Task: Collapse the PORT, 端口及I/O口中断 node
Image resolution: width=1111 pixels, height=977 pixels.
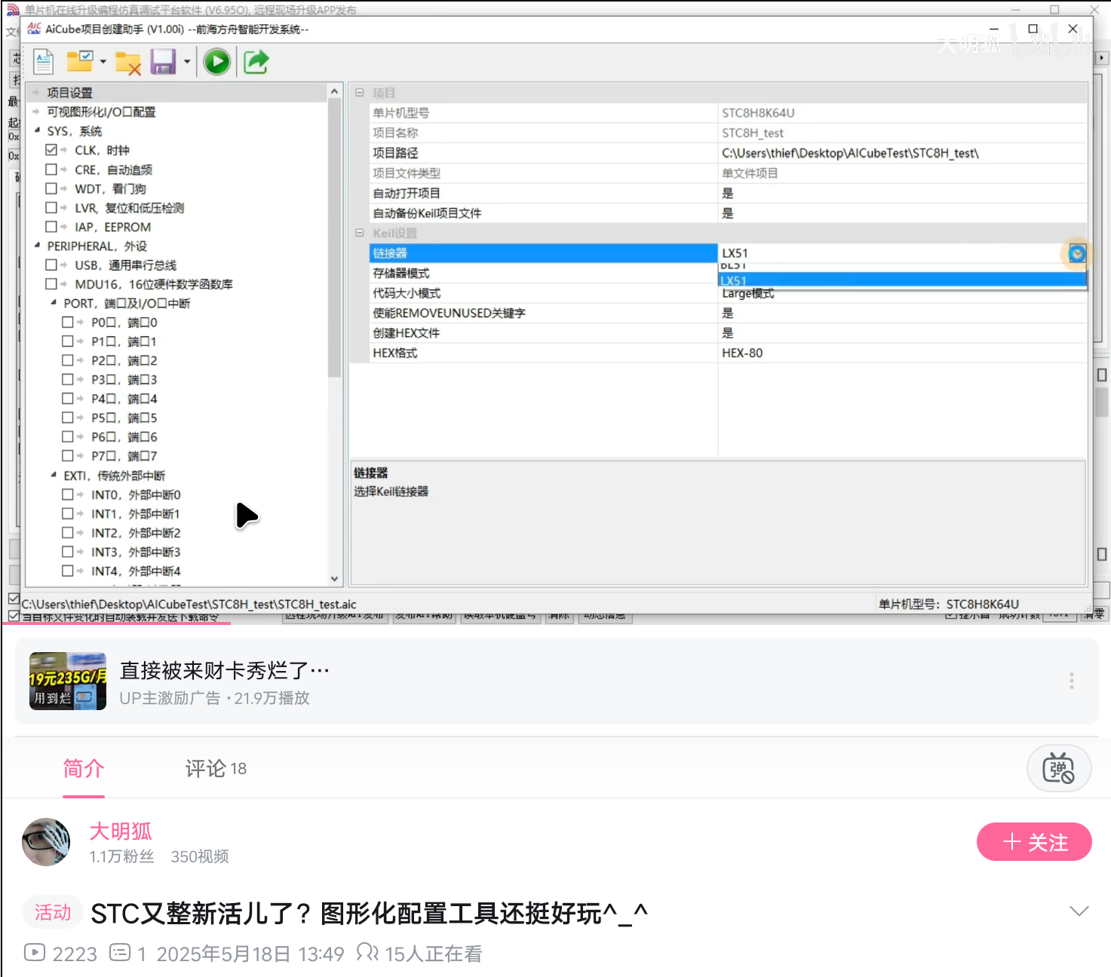Action: tap(54, 303)
